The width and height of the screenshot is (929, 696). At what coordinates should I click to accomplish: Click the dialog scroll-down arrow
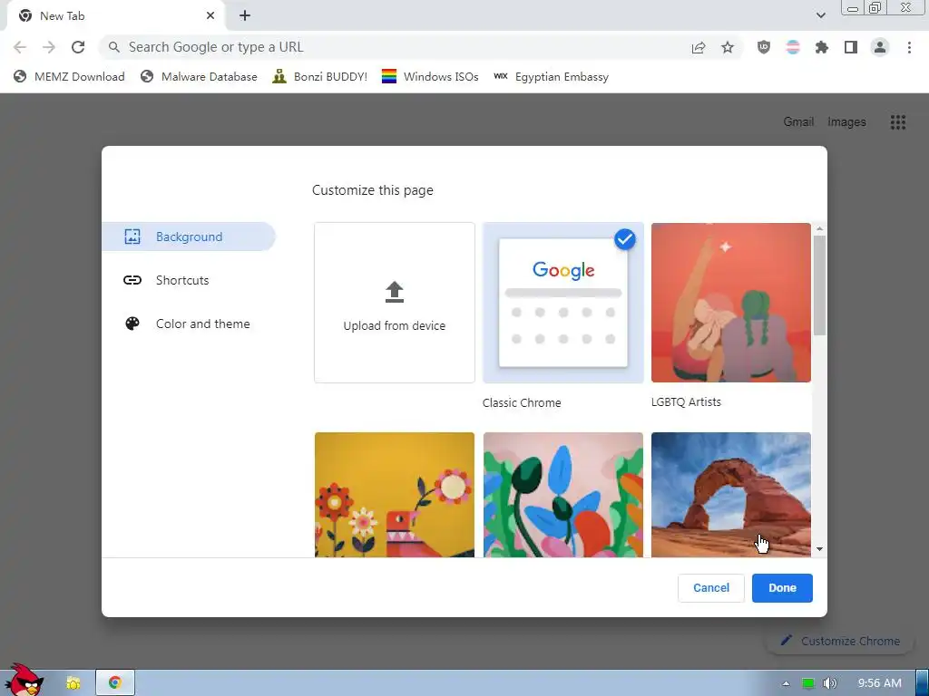point(819,549)
